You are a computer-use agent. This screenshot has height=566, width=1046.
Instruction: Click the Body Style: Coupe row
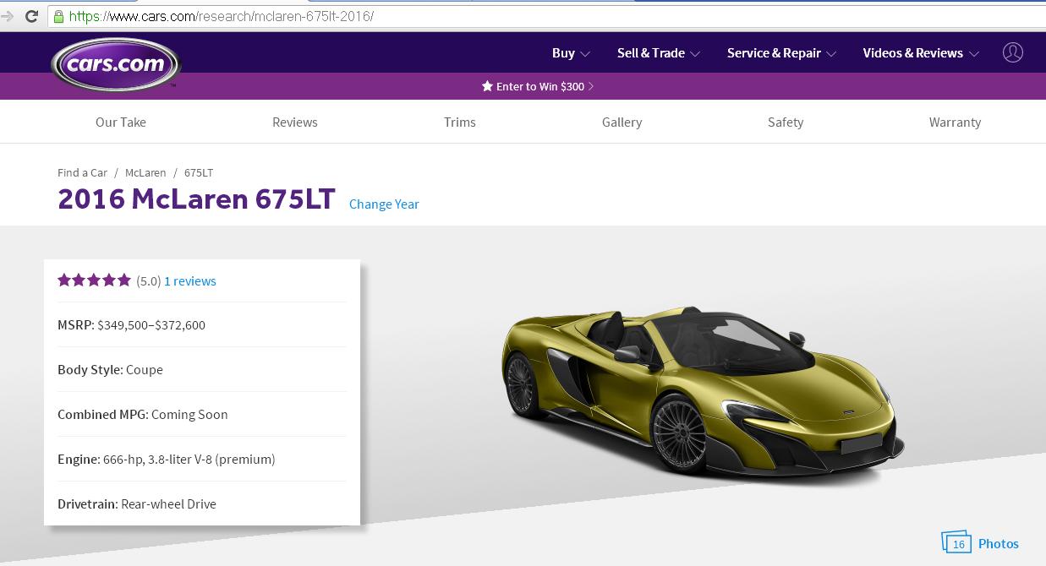pyautogui.click(x=202, y=369)
